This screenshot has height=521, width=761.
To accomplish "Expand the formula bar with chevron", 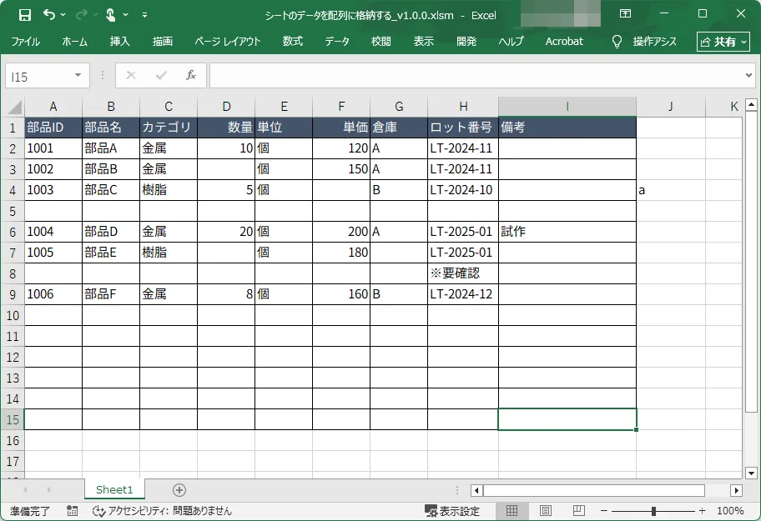I will tap(748, 76).
